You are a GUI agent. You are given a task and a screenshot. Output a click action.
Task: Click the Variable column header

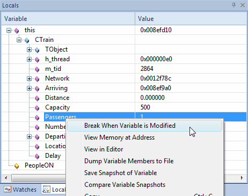68,19
